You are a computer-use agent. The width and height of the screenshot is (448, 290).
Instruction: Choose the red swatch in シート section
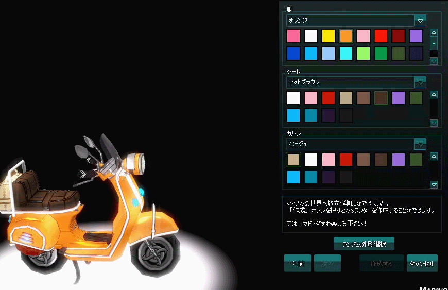tap(329, 98)
